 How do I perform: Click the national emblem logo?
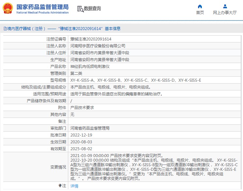coord(8,9)
